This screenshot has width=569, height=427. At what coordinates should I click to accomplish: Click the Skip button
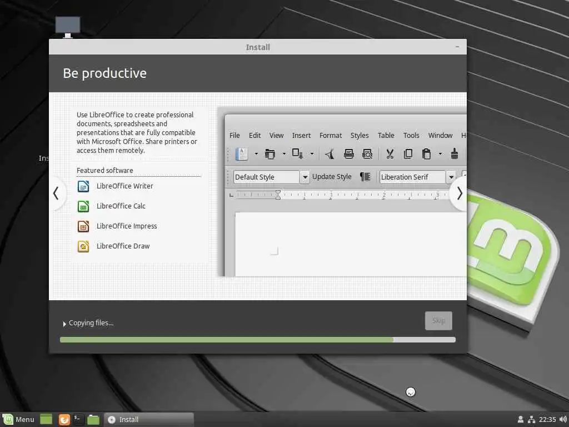coord(438,321)
